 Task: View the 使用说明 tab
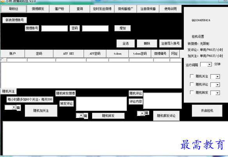pyautogui.click(x=171, y=9)
